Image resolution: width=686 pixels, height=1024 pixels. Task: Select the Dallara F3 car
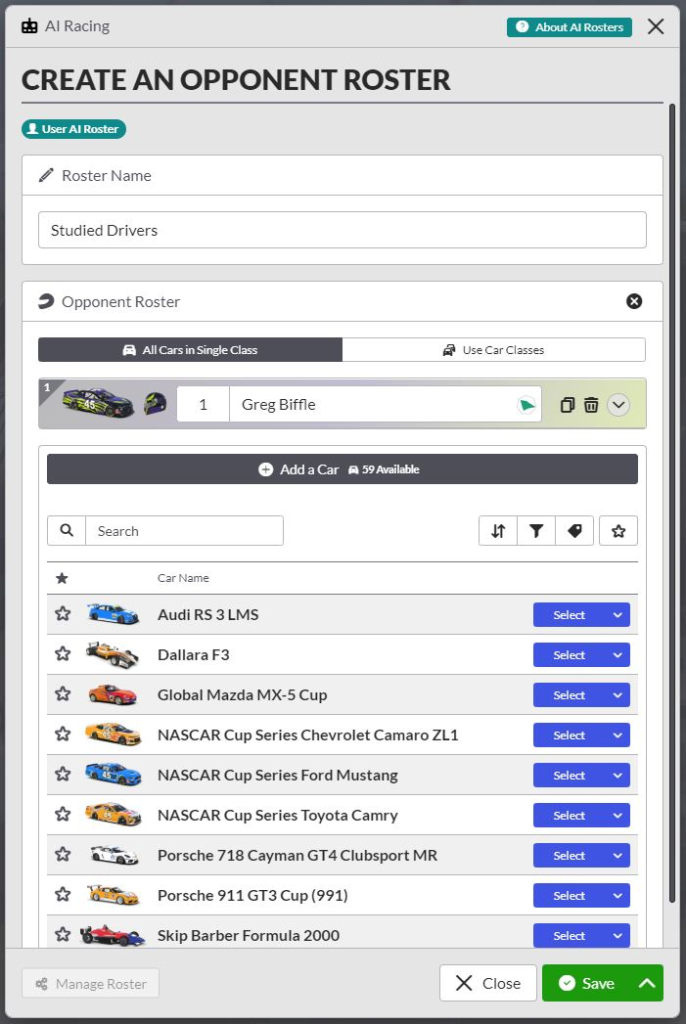click(569, 655)
